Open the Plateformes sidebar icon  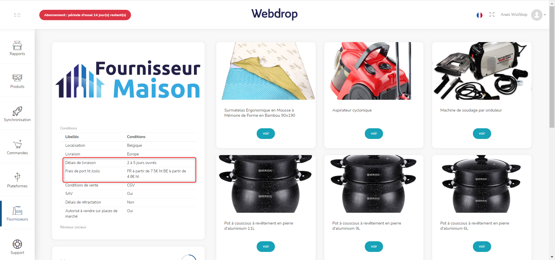click(17, 177)
